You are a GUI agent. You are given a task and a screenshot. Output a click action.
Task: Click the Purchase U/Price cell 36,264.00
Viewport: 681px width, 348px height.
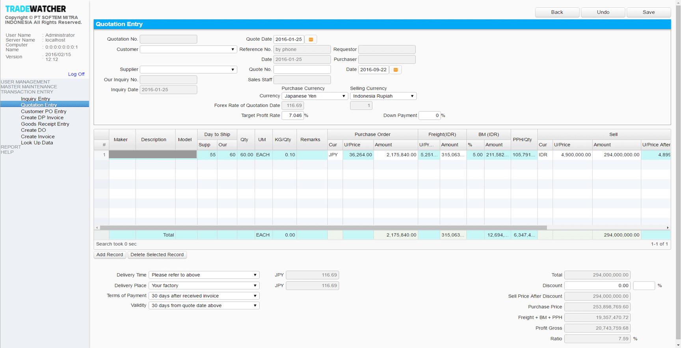pos(358,155)
